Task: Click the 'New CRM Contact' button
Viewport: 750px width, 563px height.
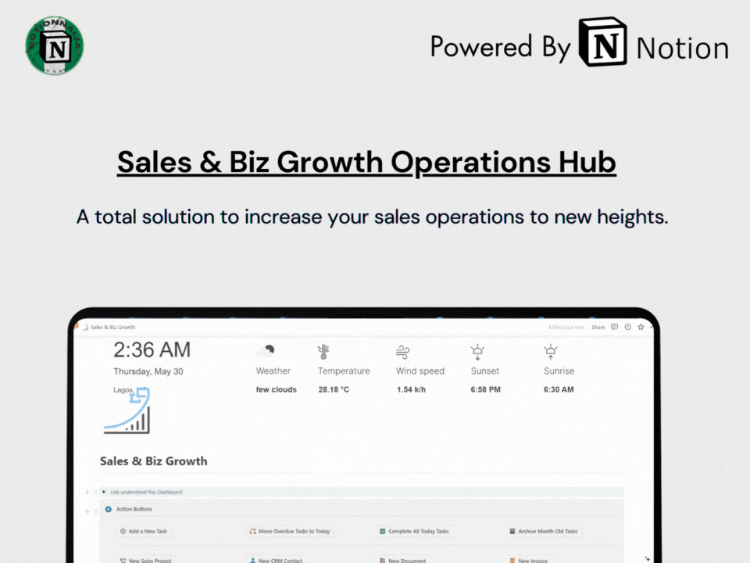Action: [x=277, y=560]
